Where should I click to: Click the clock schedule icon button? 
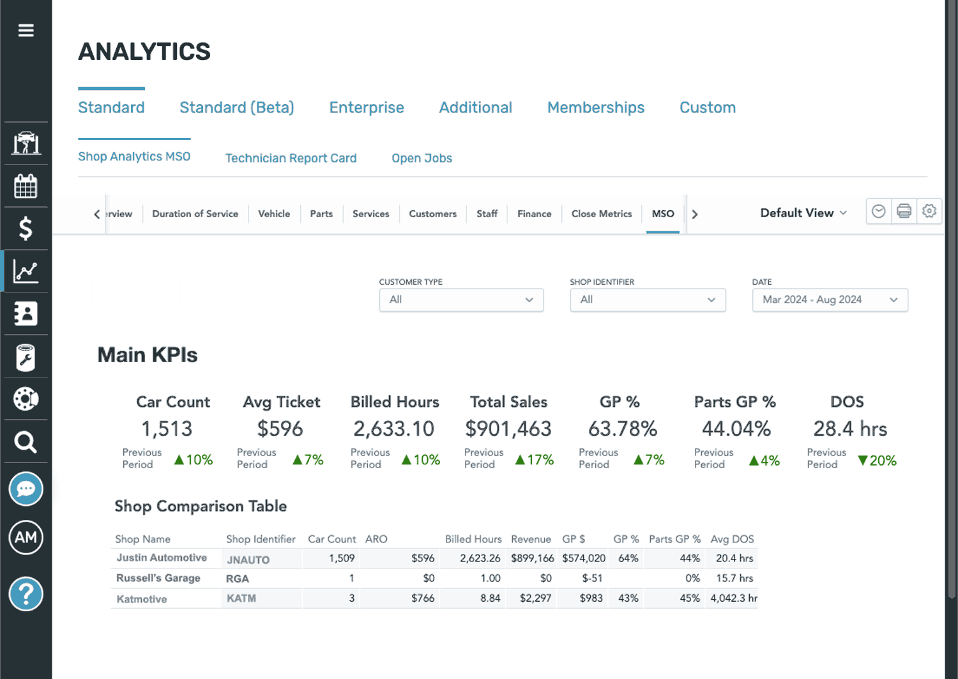[x=879, y=211]
